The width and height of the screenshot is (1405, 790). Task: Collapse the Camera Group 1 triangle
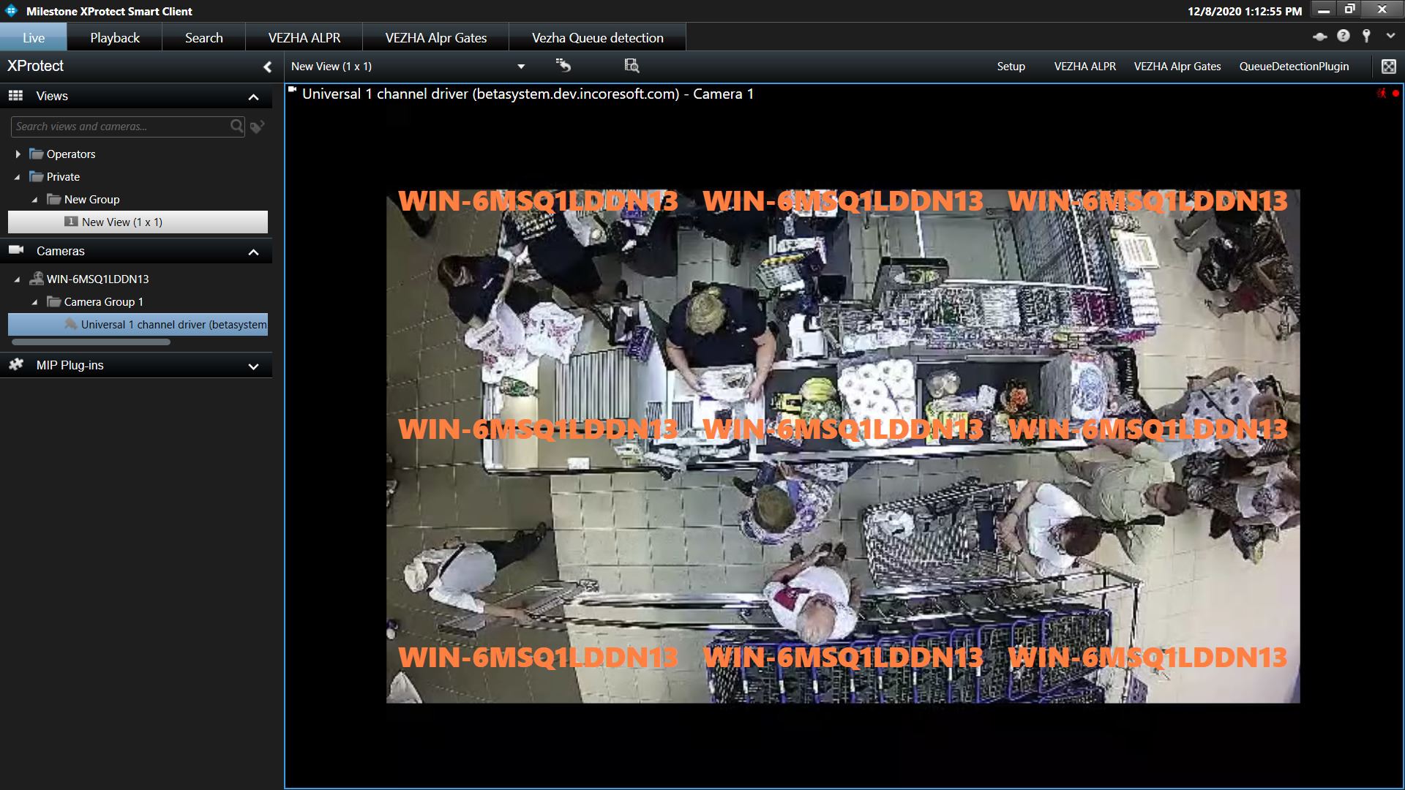point(34,302)
